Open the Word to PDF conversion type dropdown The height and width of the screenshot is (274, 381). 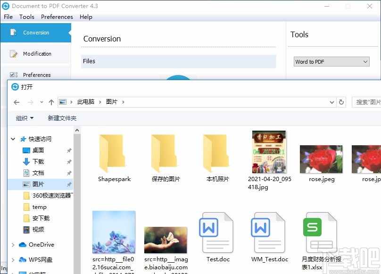[365, 62]
